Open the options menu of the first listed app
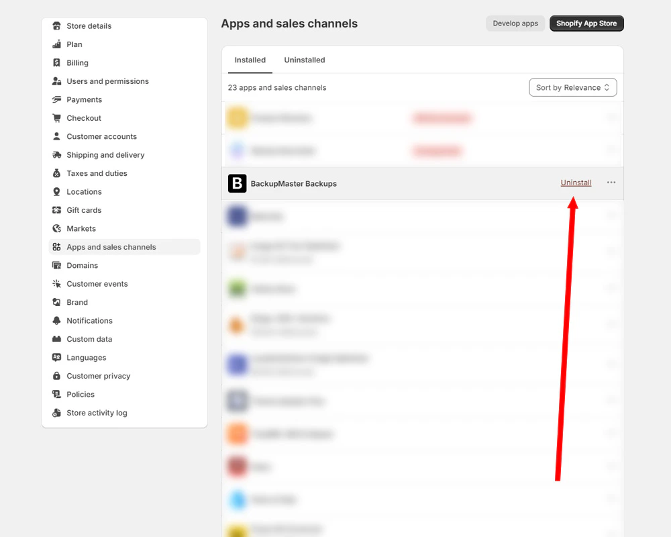671x537 pixels. pos(611,117)
